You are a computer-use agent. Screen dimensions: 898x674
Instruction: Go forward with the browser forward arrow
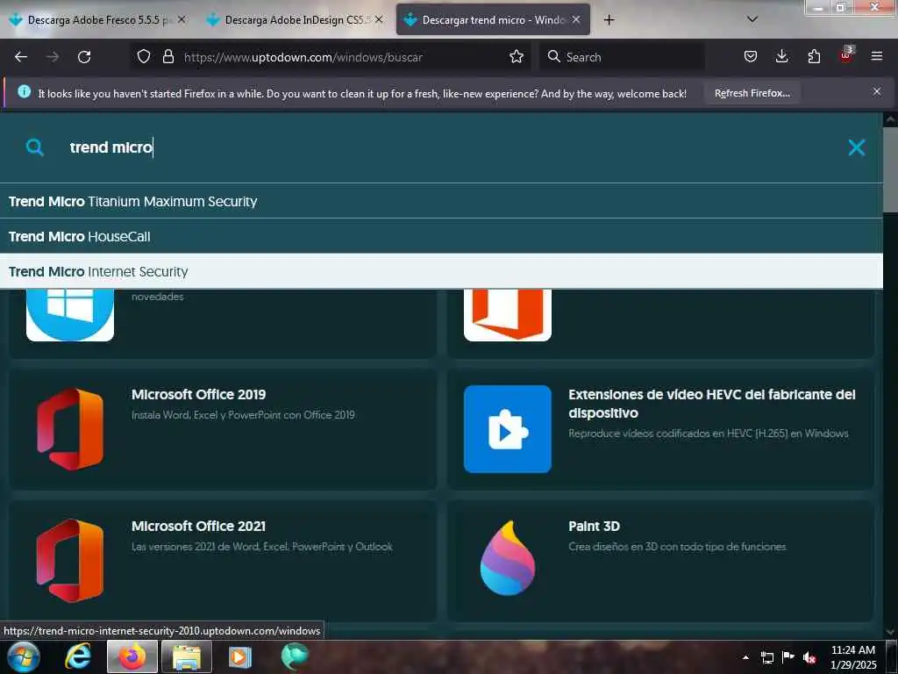(52, 57)
